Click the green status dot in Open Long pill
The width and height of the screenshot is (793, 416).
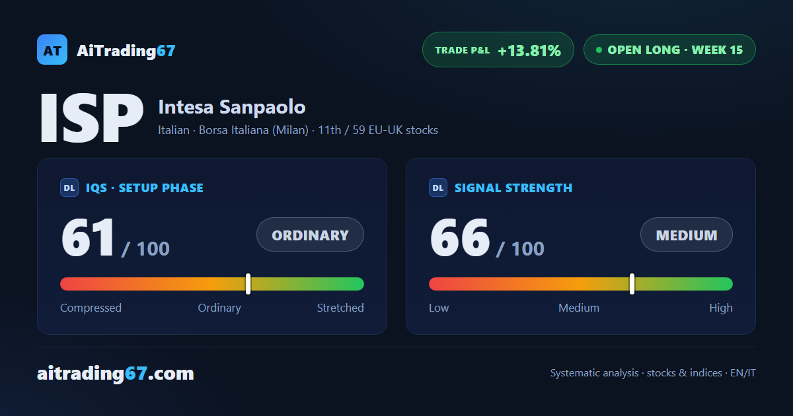[x=599, y=50]
